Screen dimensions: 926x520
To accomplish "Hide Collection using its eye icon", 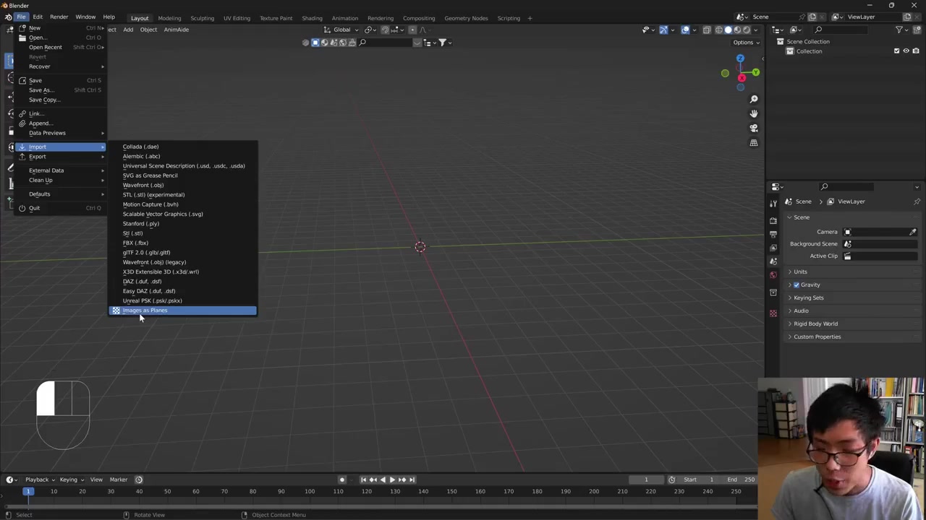I will 906,51.
